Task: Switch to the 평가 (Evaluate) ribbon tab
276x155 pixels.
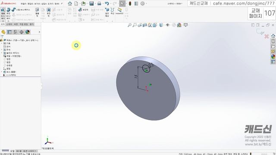Action: point(31,24)
